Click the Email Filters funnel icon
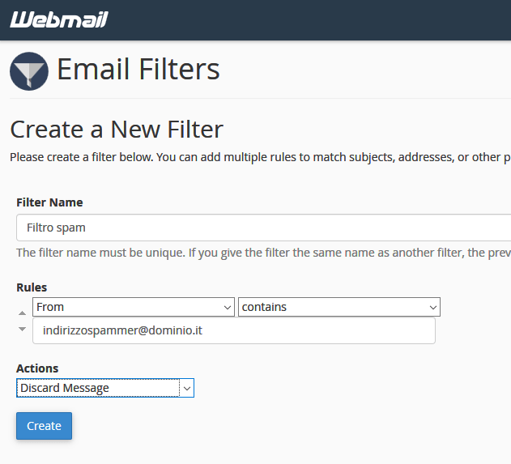 coord(29,70)
